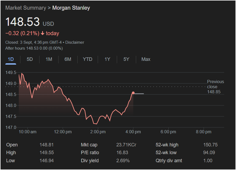The height and width of the screenshot is (170, 236).
Task: Click the USD currency label
Action: [x=48, y=24]
